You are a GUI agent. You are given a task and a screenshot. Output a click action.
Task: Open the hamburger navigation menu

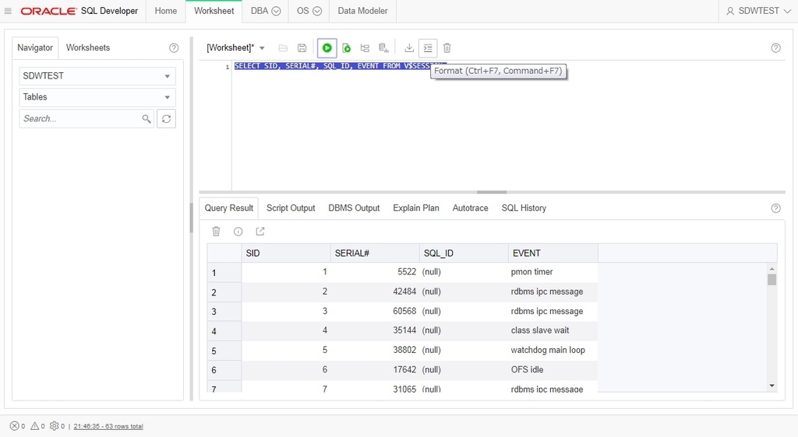(8, 11)
